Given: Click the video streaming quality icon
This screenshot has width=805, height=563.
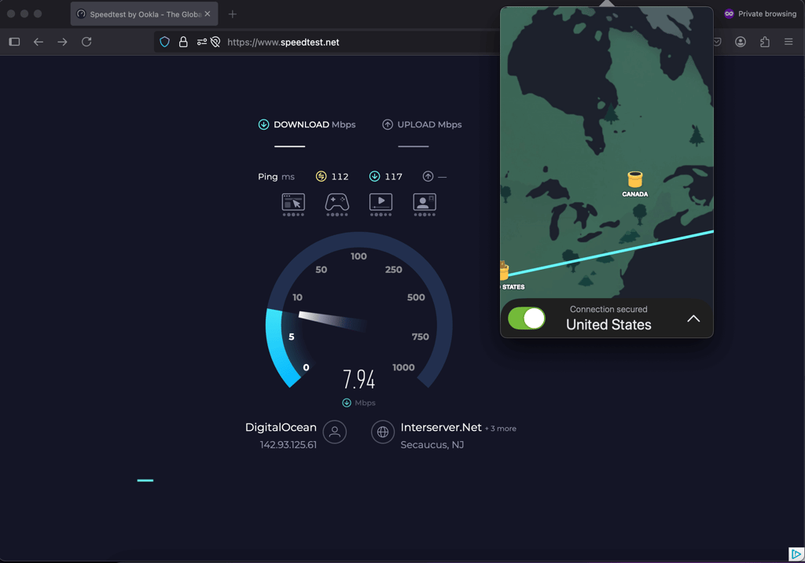Looking at the screenshot, I should (x=381, y=204).
